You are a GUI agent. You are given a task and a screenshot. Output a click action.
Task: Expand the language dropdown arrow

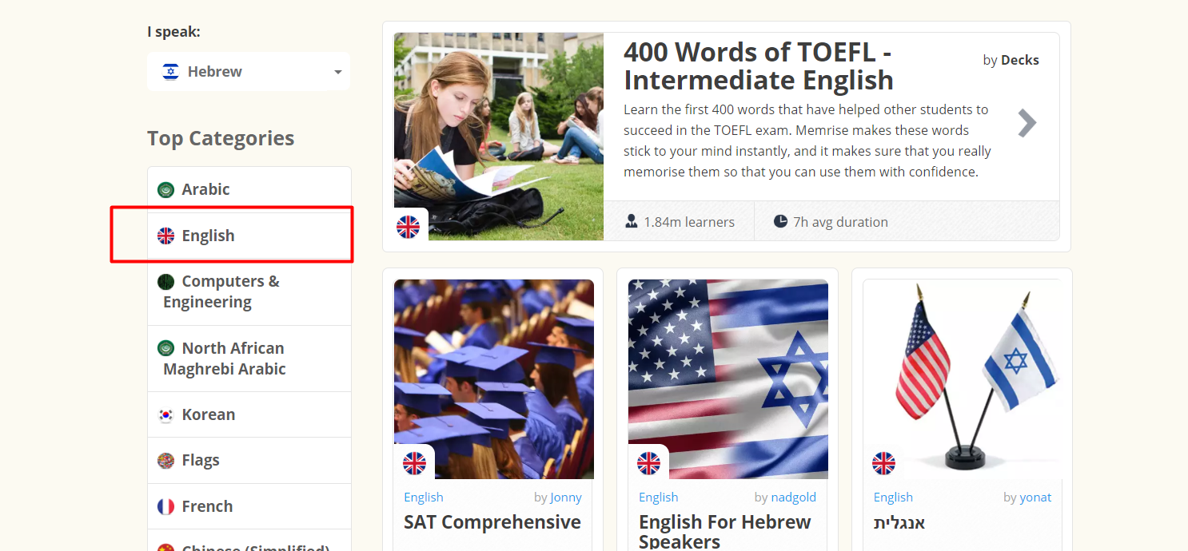click(337, 73)
